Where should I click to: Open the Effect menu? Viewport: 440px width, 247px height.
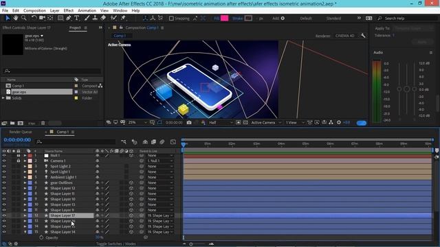(69, 11)
